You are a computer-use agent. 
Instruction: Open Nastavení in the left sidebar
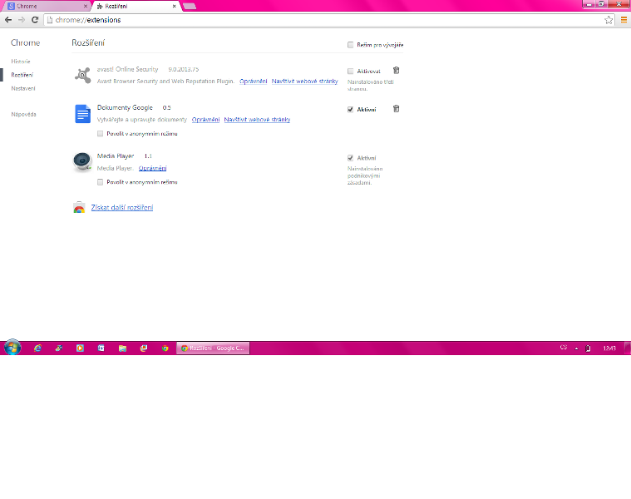pyautogui.click(x=23, y=88)
